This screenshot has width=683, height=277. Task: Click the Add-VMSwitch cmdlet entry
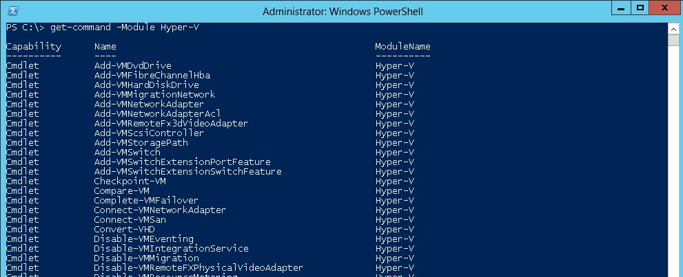pyautogui.click(x=128, y=153)
